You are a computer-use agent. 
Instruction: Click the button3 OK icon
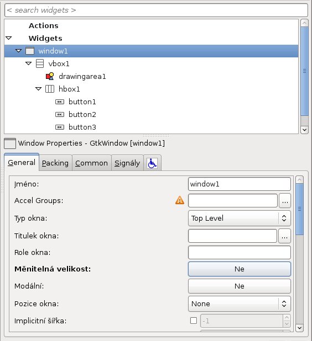tap(60, 127)
